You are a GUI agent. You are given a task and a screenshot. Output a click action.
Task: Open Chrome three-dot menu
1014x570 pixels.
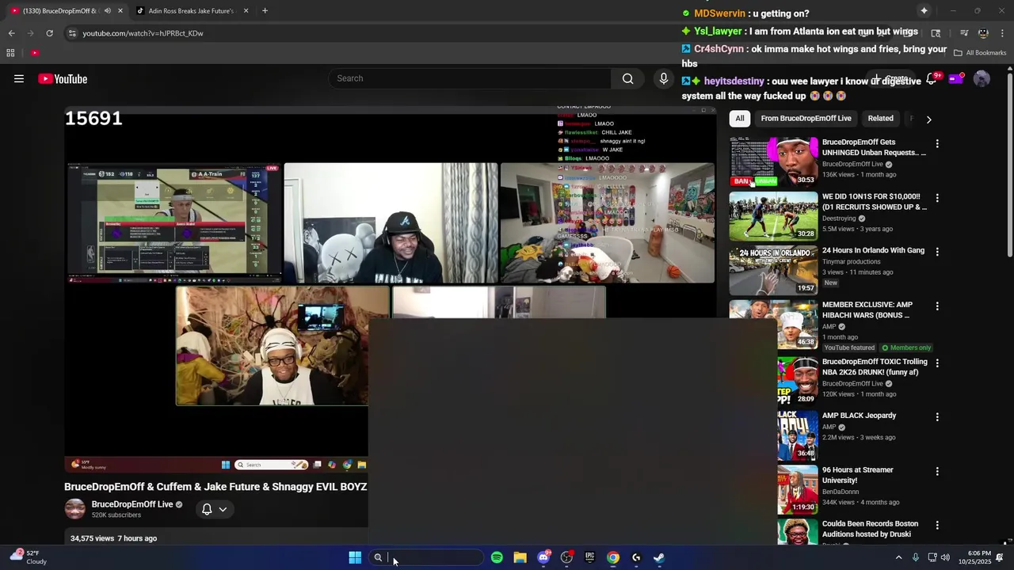(x=1002, y=33)
